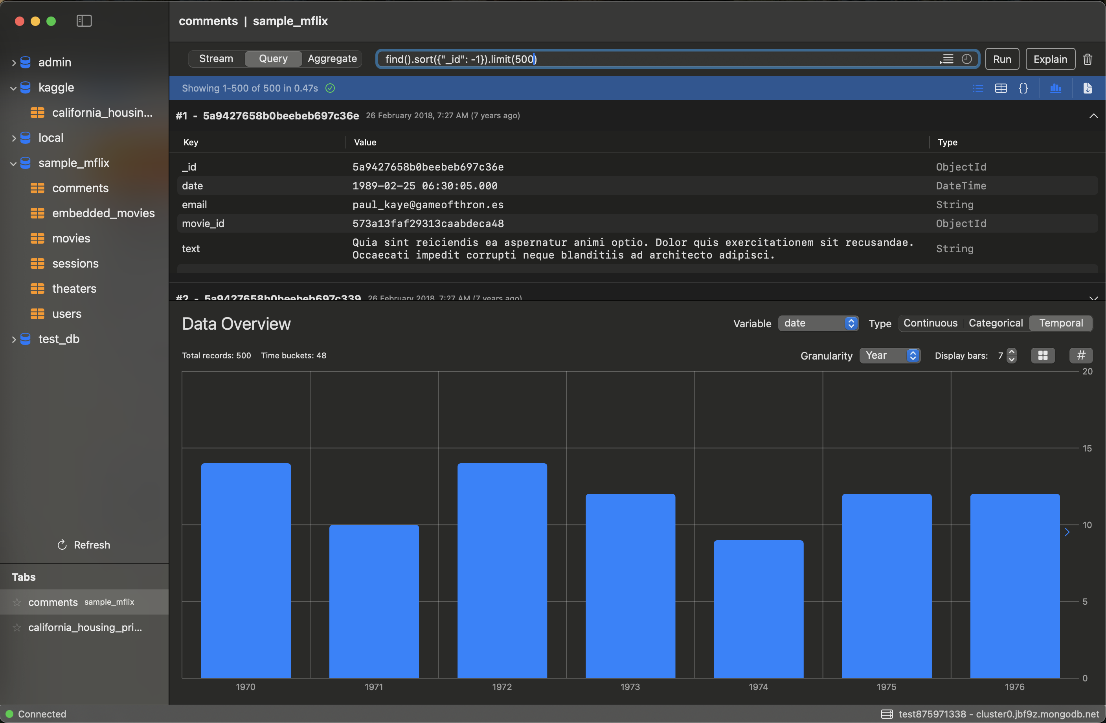Image resolution: width=1106 pixels, height=723 pixels.
Task: Select Stream mode
Action: tap(216, 59)
